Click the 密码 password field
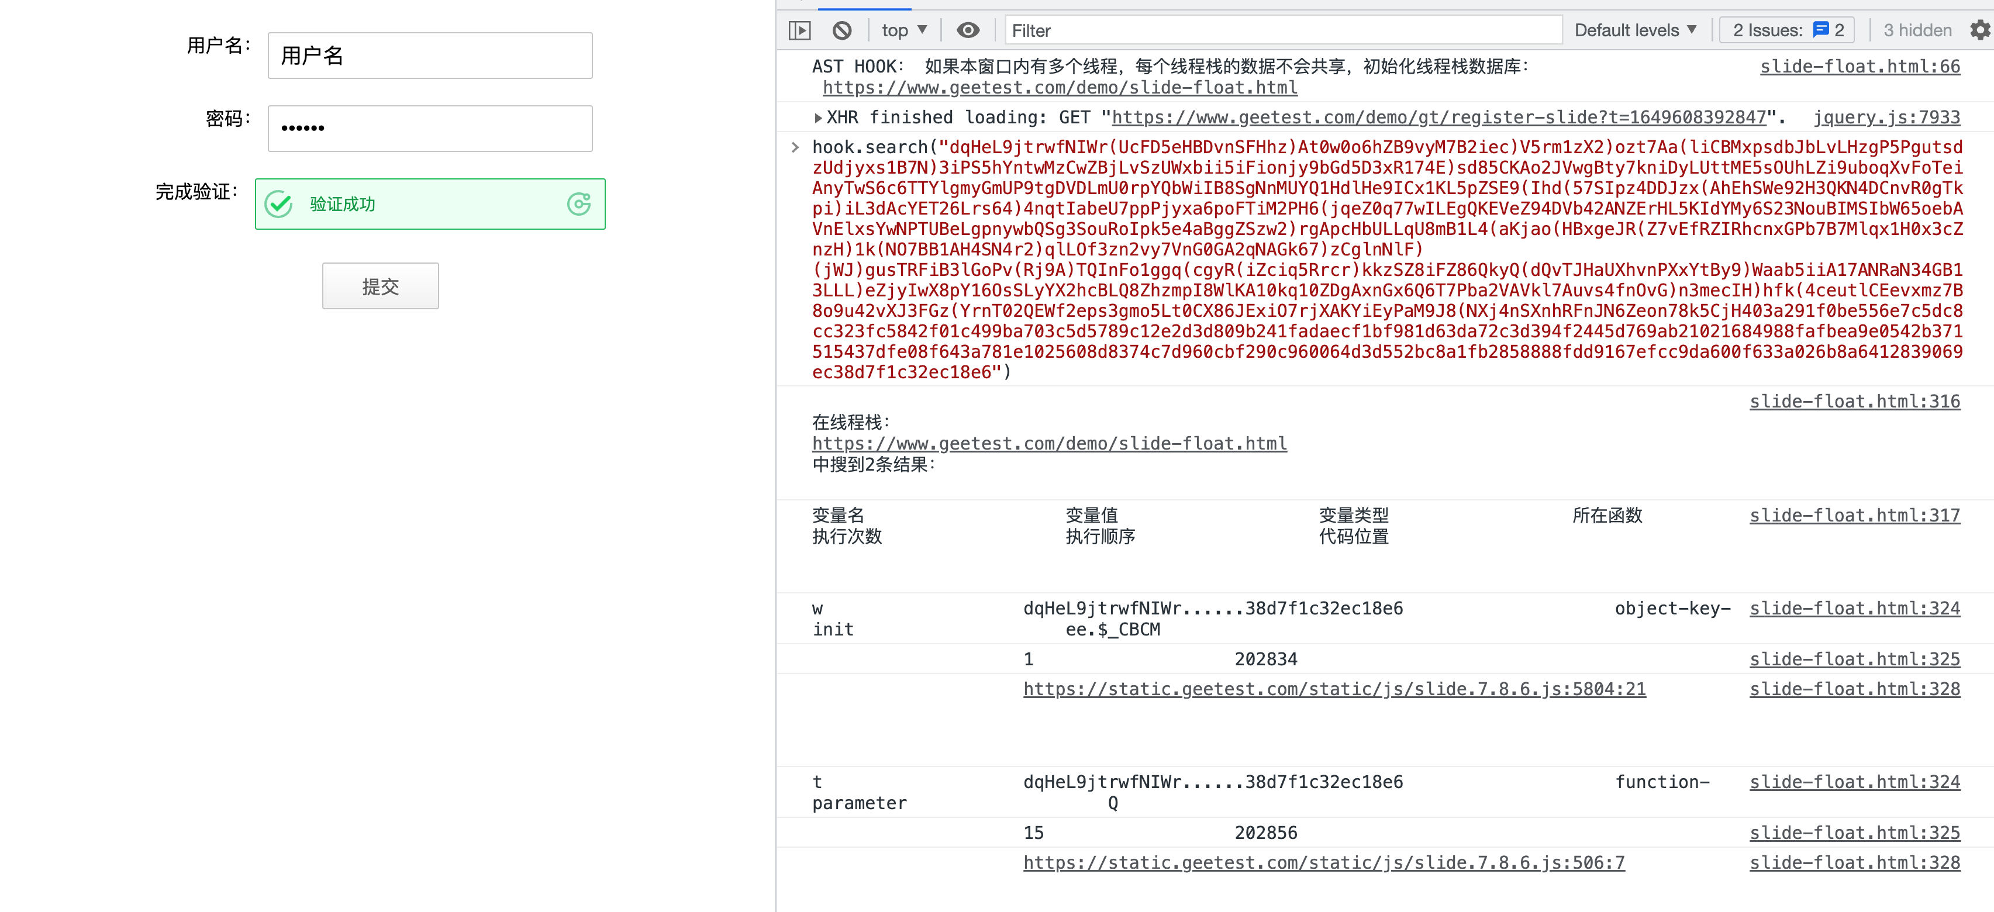Screen dimensions: 1994x912 (430, 129)
